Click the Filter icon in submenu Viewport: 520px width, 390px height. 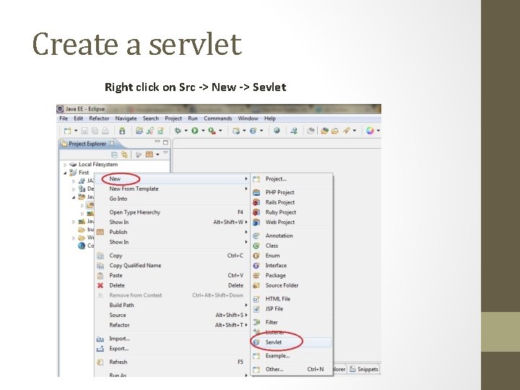click(256, 322)
